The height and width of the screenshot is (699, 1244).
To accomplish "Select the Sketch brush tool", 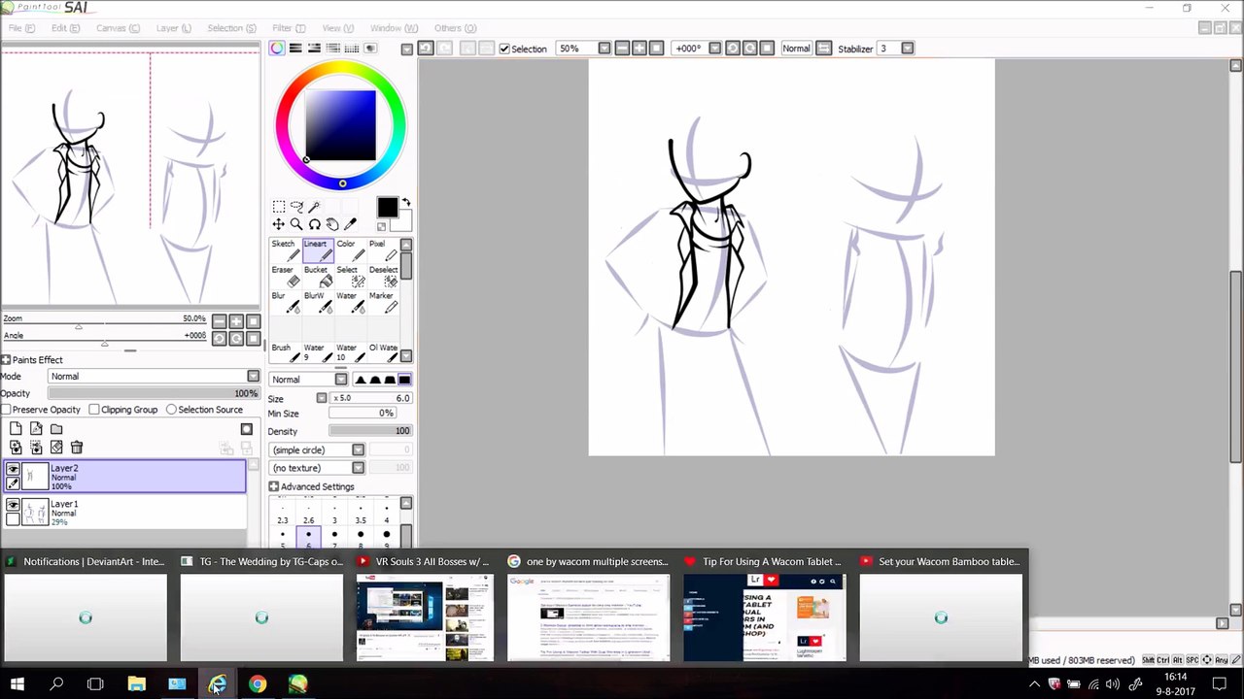I will (285, 250).
